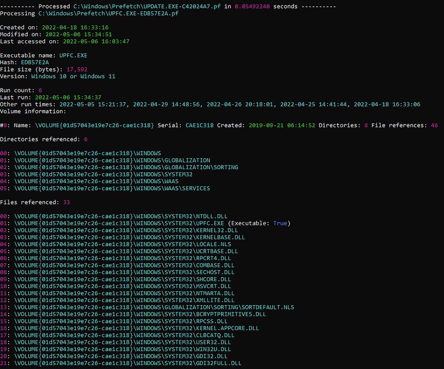Image resolution: width=444 pixels, height=369 pixels.
Task: Click the Directories referenced count line
Action: pos(43,139)
